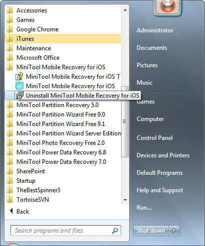
Task: Expand MiniTool Partition Recovery 5.0 label
Action: point(57,105)
